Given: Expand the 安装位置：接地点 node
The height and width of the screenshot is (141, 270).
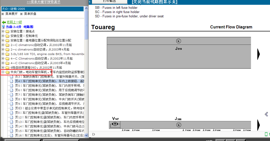Looking at the screenshot, I should tap(3, 31).
